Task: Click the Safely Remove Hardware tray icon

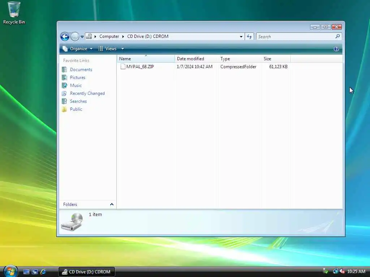Action: pos(326,271)
